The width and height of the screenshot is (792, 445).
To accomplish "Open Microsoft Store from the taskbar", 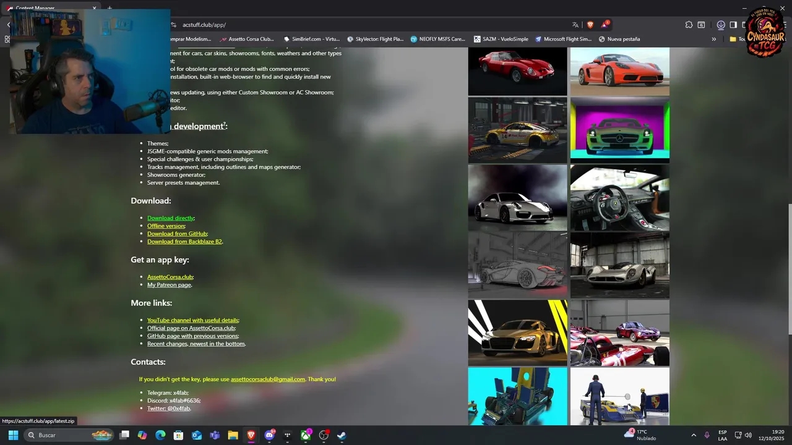I will coord(178,435).
